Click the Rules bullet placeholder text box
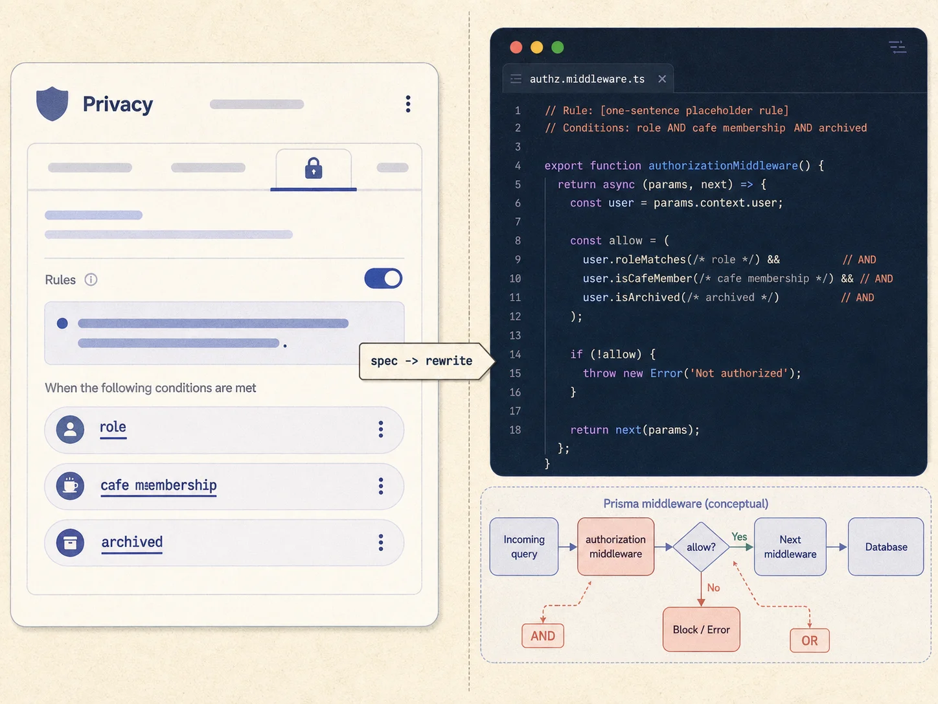 click(225, 333)
